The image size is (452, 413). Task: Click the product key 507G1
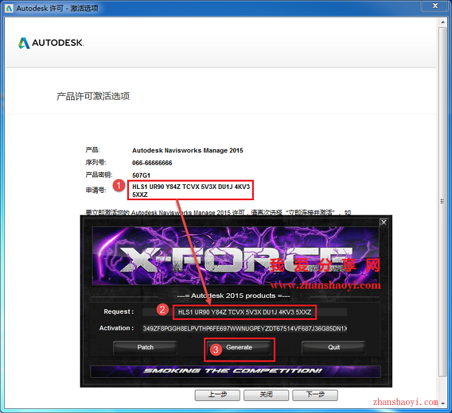(x=141, y=176)
